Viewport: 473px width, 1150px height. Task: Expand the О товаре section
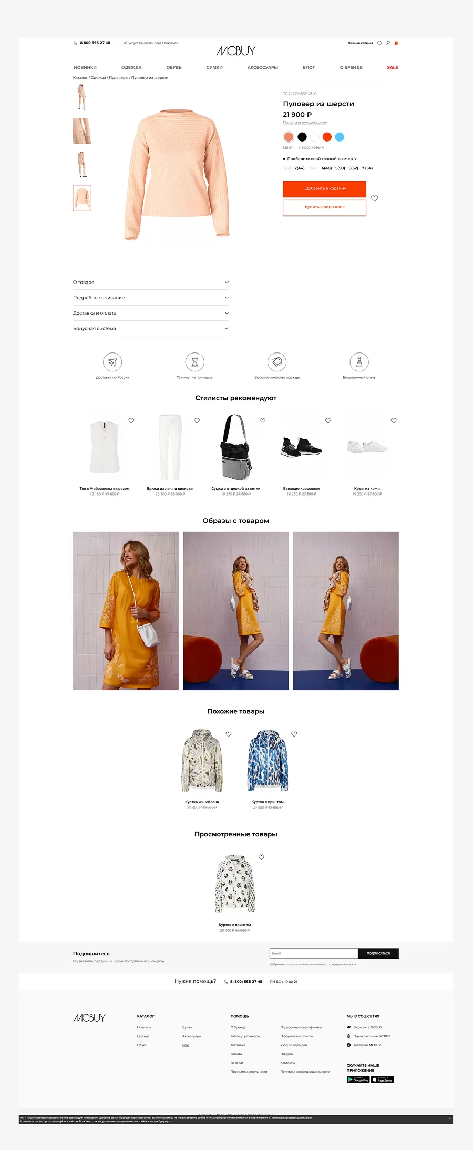click(151, 283)
